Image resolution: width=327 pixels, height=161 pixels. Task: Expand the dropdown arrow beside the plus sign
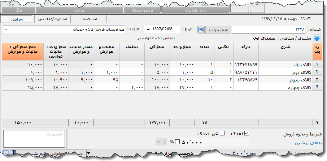158,142
